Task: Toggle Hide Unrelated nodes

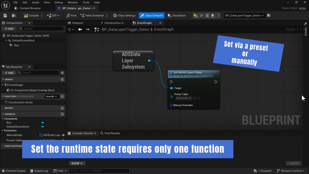Action: point(92,15)
